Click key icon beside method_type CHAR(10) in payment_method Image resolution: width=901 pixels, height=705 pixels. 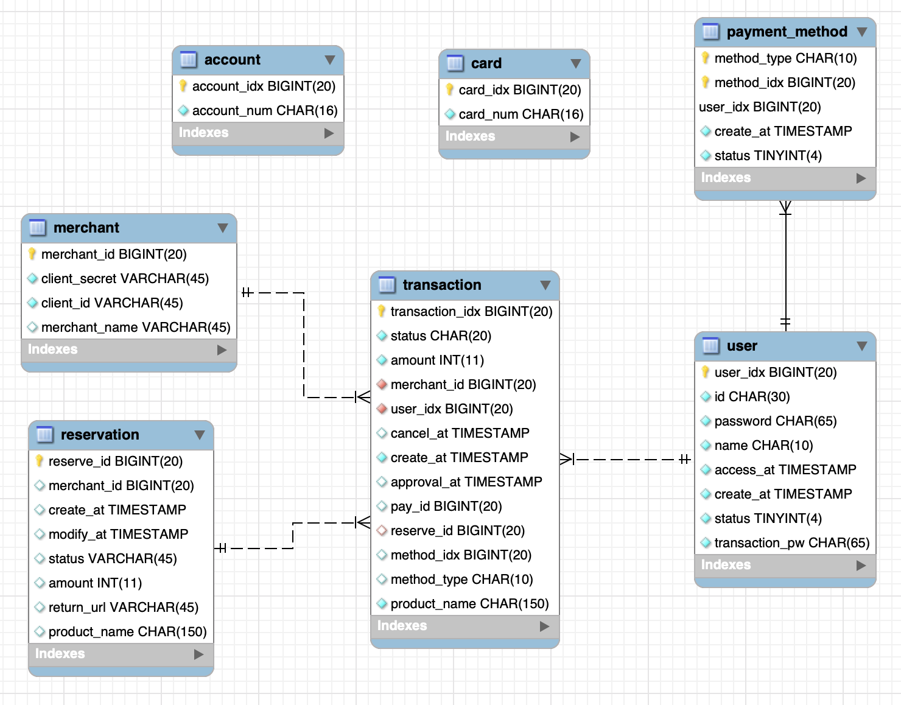pyautogui.click(x=705, y=58)
